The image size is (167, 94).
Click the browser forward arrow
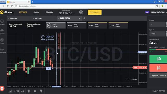point(3,6)
